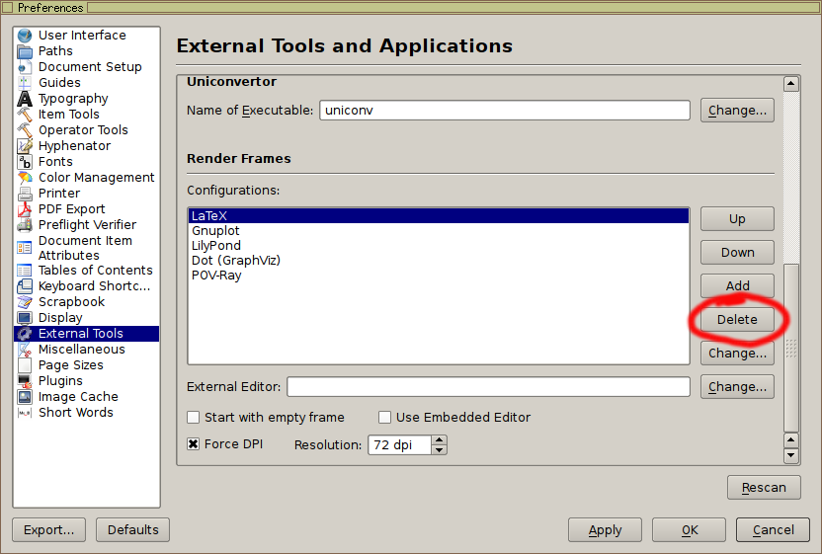Toggle the Use Embedded Editor checkbox
Image resolution: width=822 pixels, height=554 pixels.
click(x=385, y=418)
